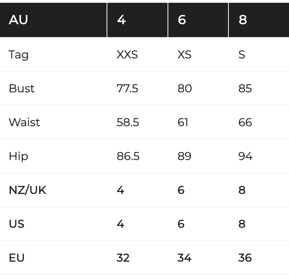This screenshot has width=289, height=275.
Task: Click the US row label
Action: point(17,224)
